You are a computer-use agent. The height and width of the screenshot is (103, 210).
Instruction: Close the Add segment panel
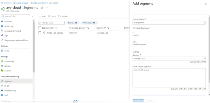coord(206,4)
